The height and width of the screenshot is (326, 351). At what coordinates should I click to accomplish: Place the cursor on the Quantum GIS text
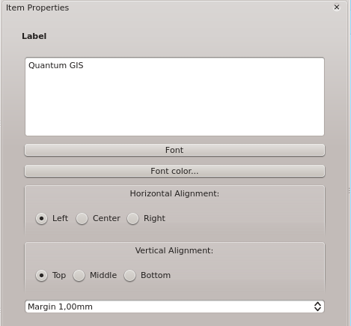coord(56,65)
